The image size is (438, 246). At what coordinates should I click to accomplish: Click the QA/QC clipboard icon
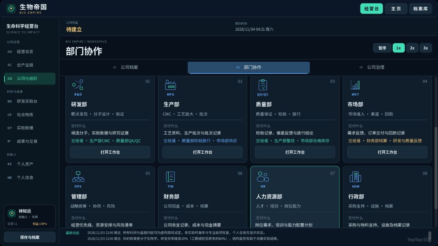(x=262, y=85)
